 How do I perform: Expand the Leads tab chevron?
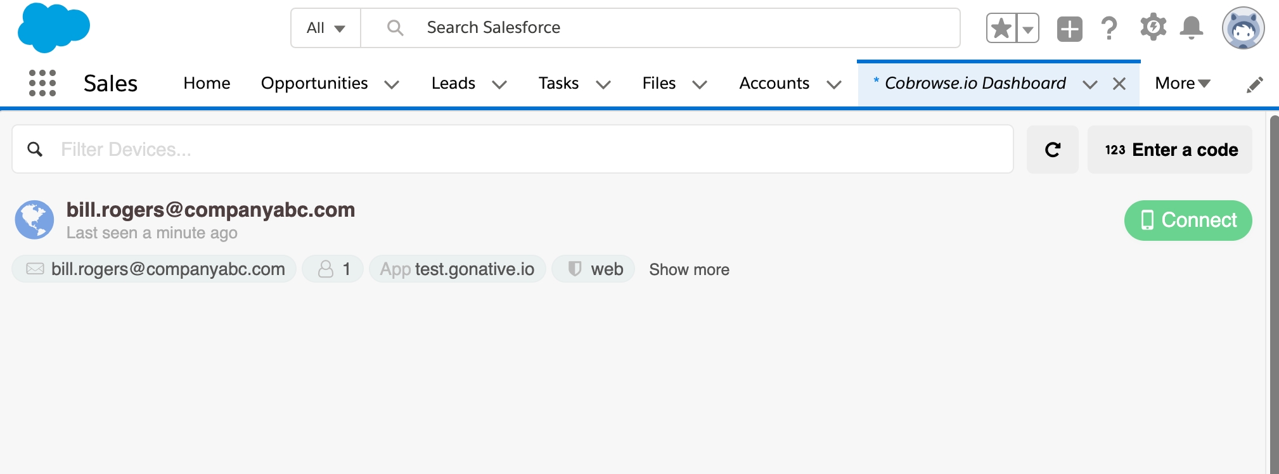click(499, 84)
